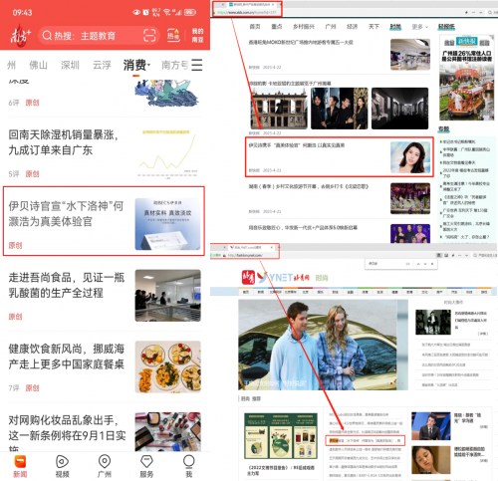Tap the 广州 location navigation icon
This screenshot has width=498, height=481.
click(105, 466)
